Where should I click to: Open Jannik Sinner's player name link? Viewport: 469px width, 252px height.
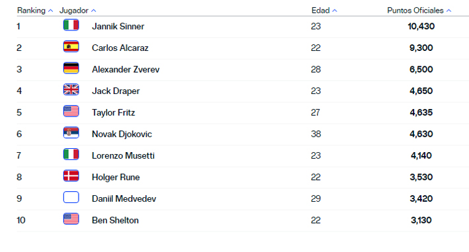pyautogui.click(x=118, y=26)
